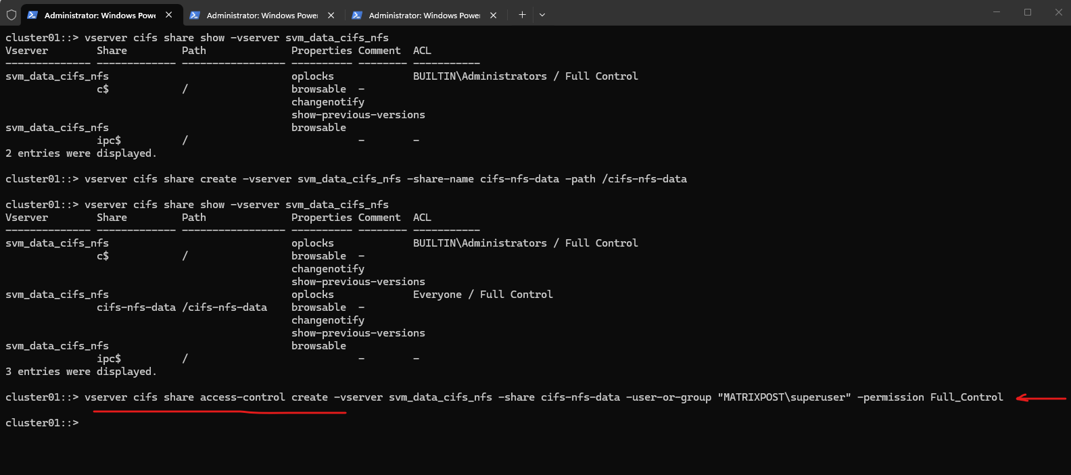Click the "Everyone / Full Control" ACL entry
The image size is (1071, 475).
[x=483, y=295]
